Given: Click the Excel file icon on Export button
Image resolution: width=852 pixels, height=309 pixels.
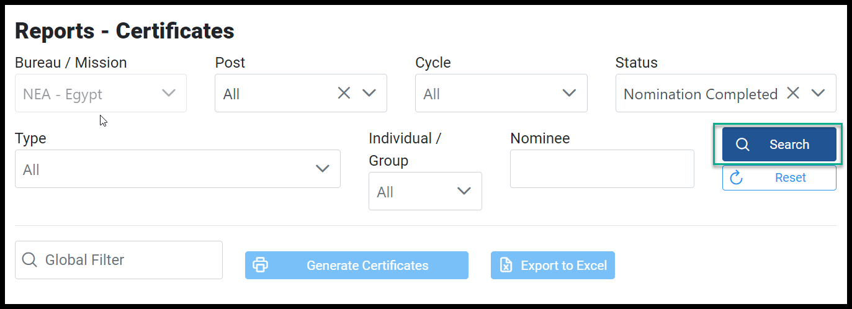Looking at the screenshot, I should 506,266.
